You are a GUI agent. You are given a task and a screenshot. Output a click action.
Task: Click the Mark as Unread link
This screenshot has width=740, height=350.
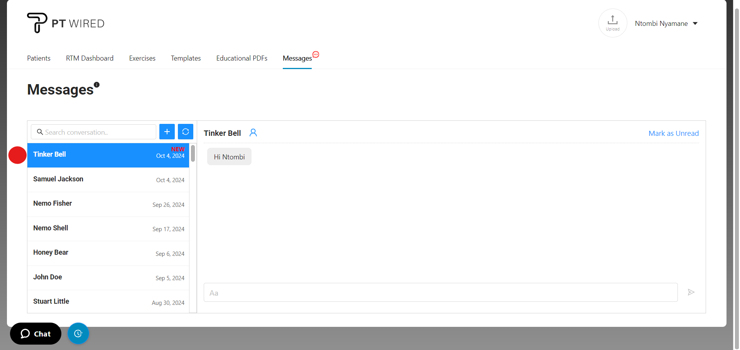click(673, 133)
